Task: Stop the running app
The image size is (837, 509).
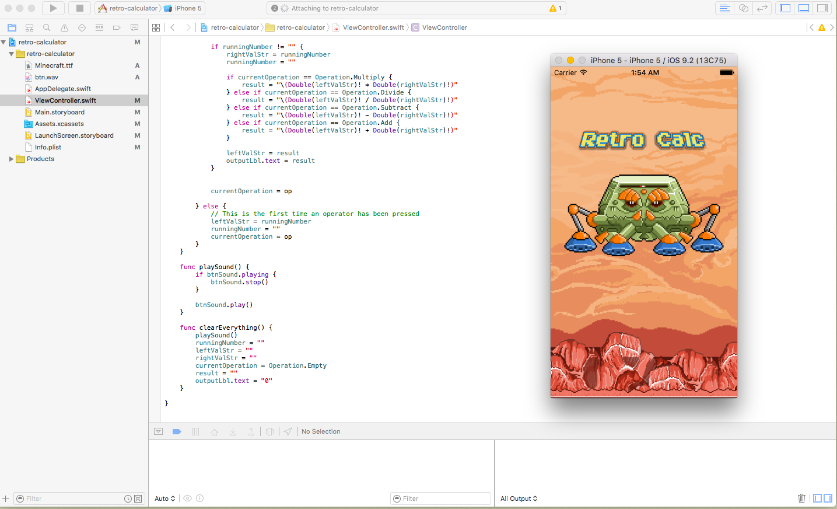Action: click(80, 8)
